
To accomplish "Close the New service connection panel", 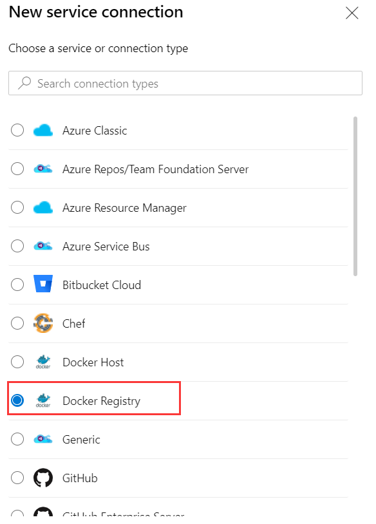I will click(352, 14).
